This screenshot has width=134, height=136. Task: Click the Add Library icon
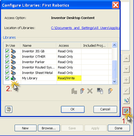point(74,91)
